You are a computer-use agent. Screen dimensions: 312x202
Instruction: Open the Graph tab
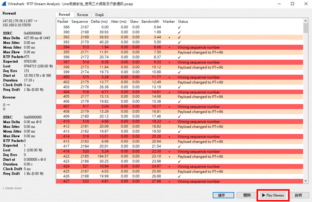[99, 15]
